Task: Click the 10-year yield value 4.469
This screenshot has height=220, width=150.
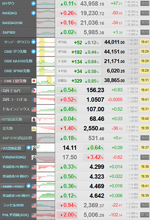Action: pos(97,186)
